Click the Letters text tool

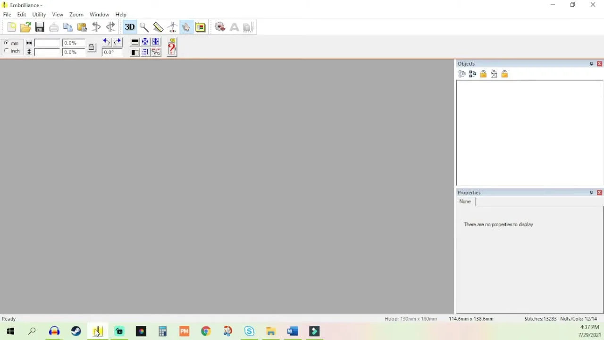point(235,27)
